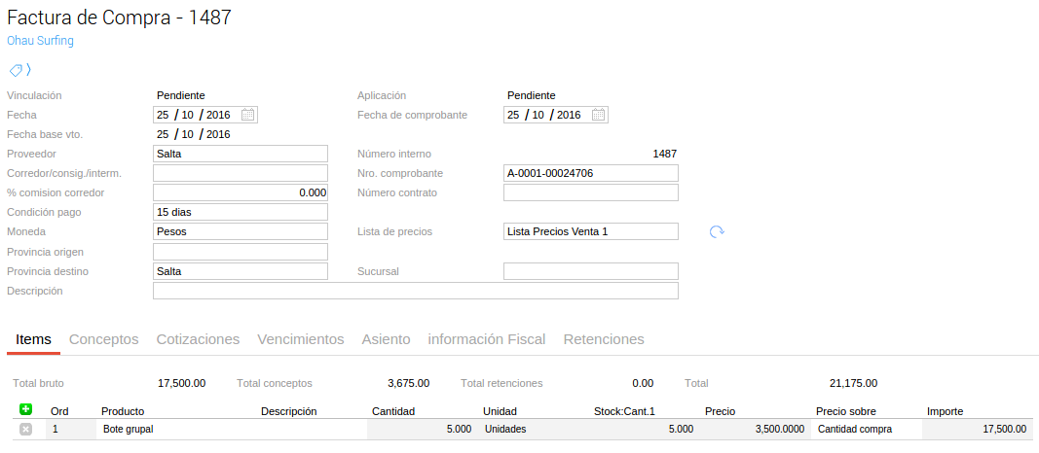
Task: Go to the Vencimientos tab
Action: pos(300,339)
